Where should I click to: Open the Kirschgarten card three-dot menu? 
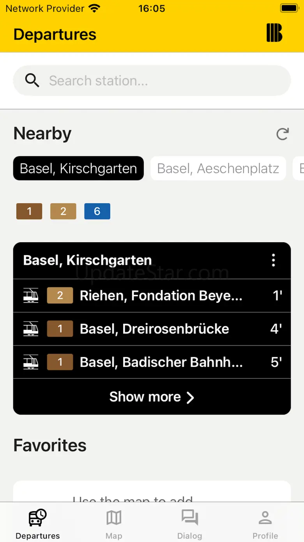(273, 260)
